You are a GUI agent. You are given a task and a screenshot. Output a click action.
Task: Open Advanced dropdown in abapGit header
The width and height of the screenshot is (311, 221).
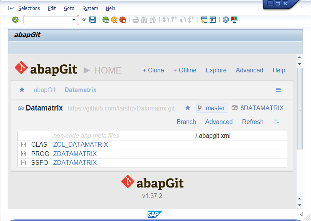(x=249, y=70)
